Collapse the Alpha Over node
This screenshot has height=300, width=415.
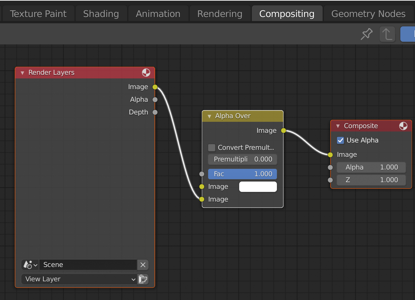(209, 116)
